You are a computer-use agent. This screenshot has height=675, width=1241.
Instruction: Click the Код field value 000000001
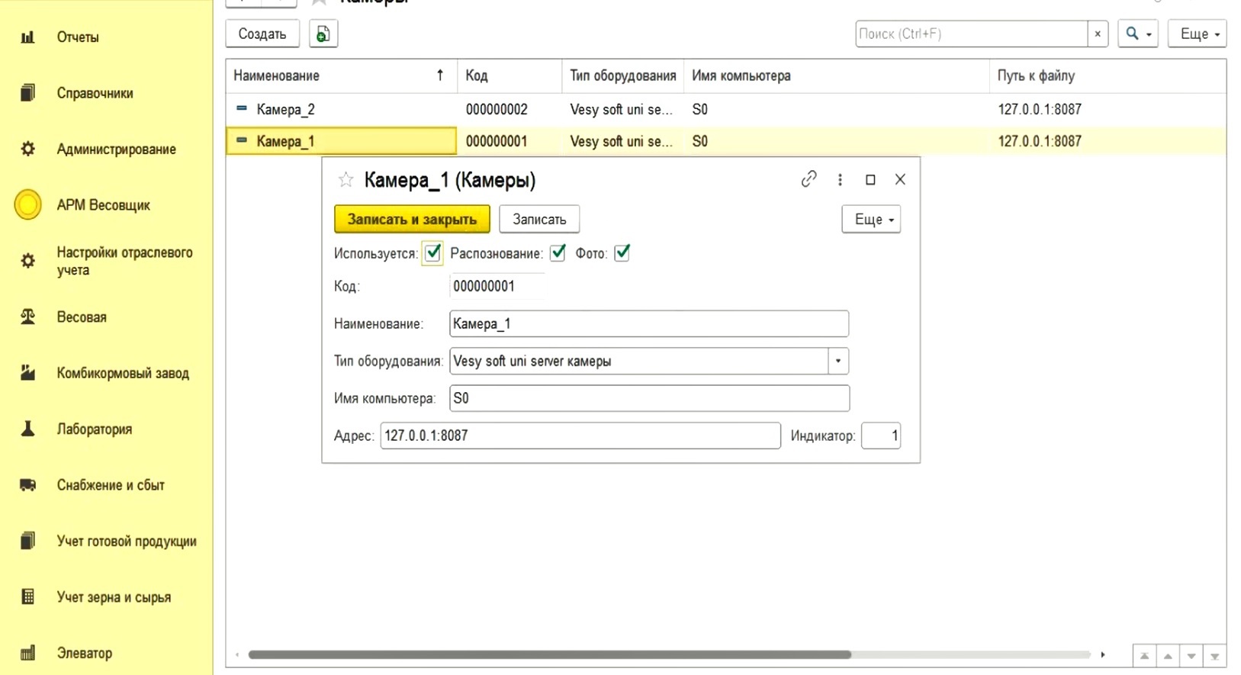pos(484,286)
